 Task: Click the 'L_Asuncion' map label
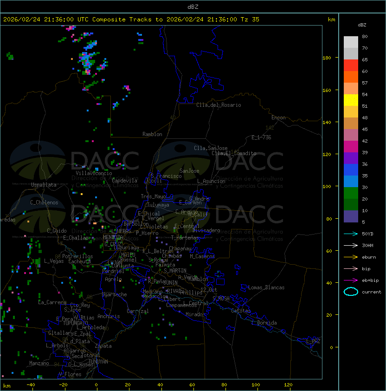[x=211, y=181]
